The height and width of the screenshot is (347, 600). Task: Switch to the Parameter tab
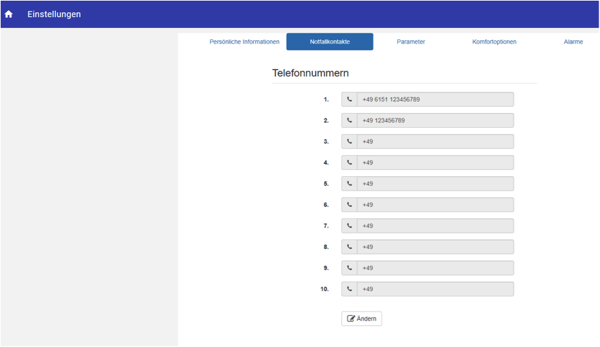[411, 42]
